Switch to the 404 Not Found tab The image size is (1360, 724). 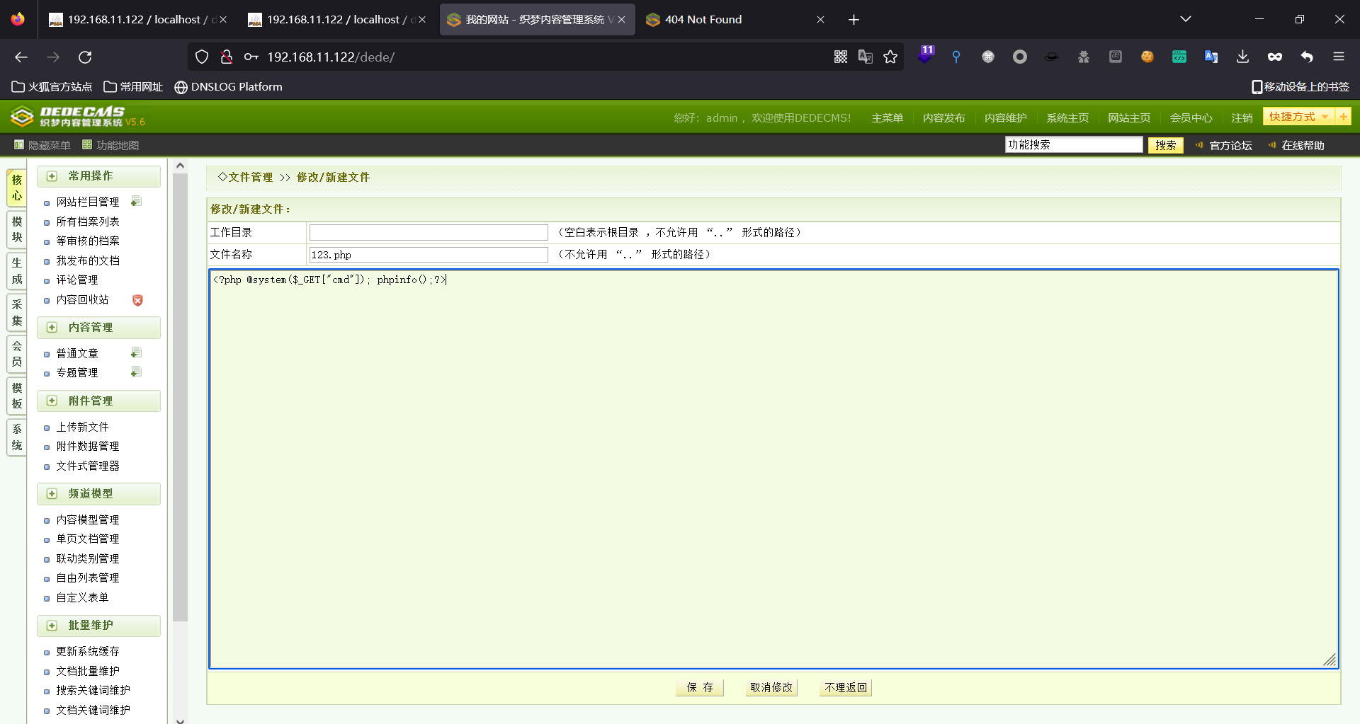click(x=735, y=20)
